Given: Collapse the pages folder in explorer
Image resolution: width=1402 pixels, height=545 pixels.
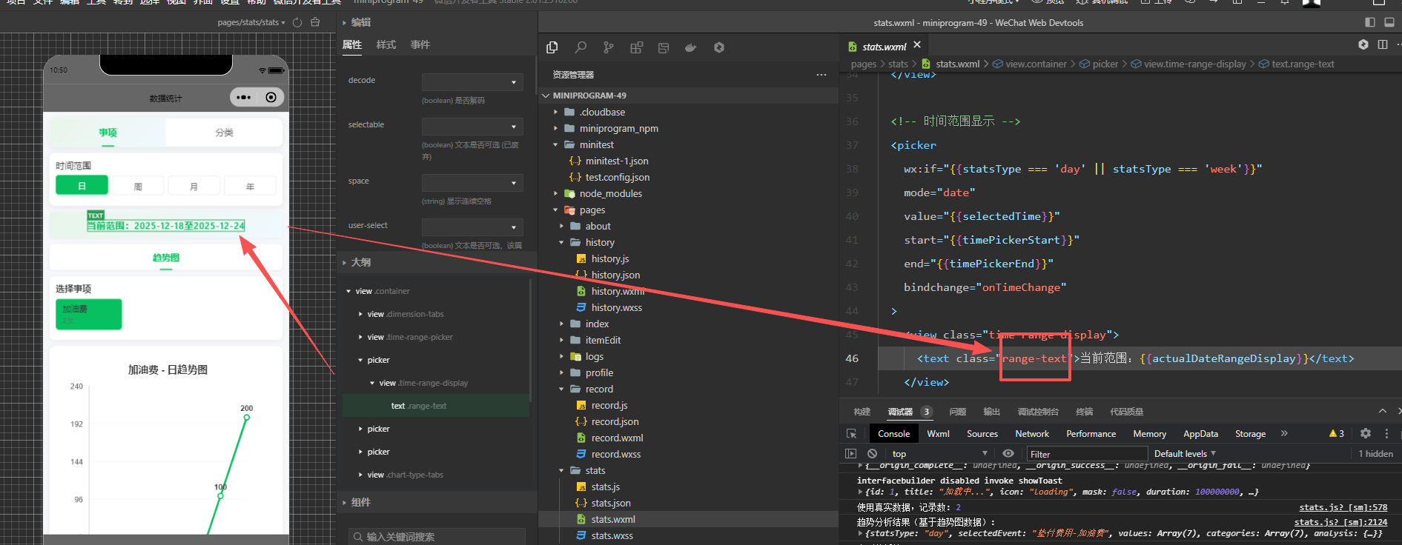Looking at the screenshot, I should (x=592, y=210).
